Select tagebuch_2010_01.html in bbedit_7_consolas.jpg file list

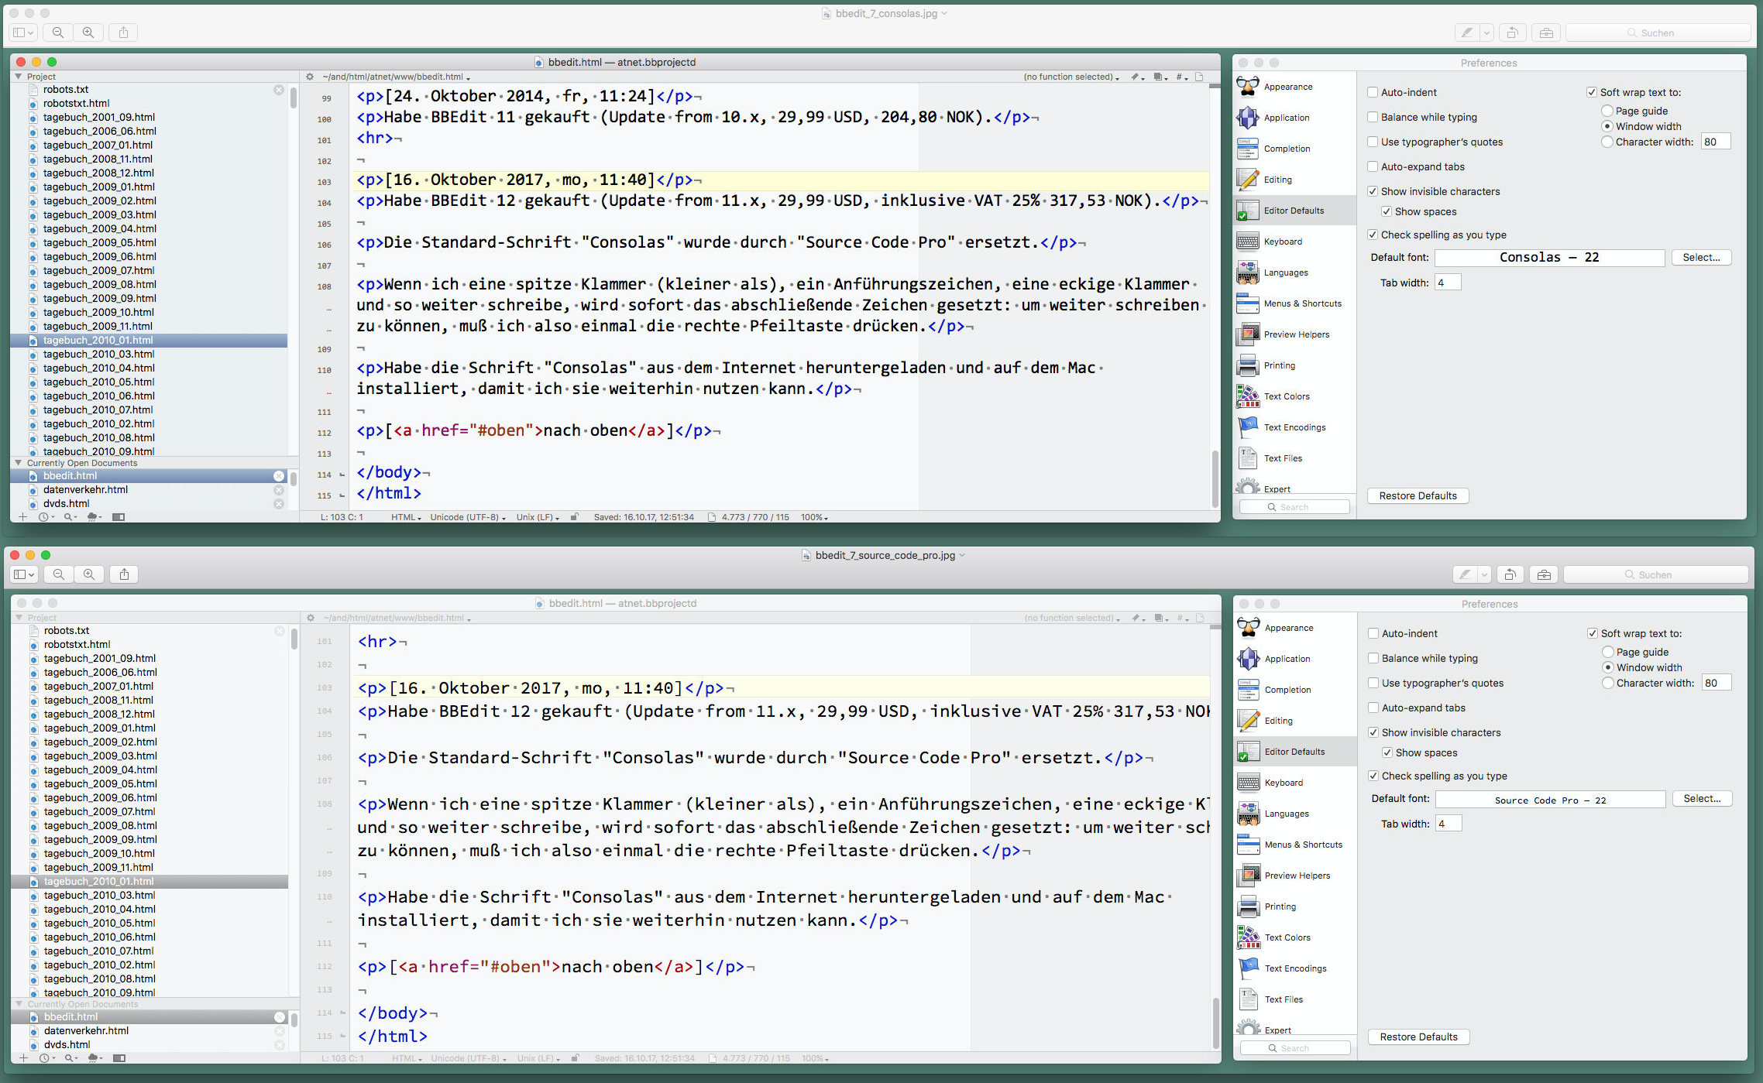click(x=149, y=340)
